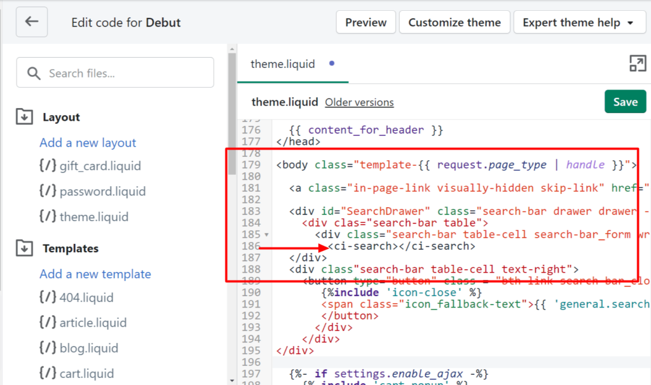
Task: Open the fullscreen code editor icon
Action: point(640,64)
